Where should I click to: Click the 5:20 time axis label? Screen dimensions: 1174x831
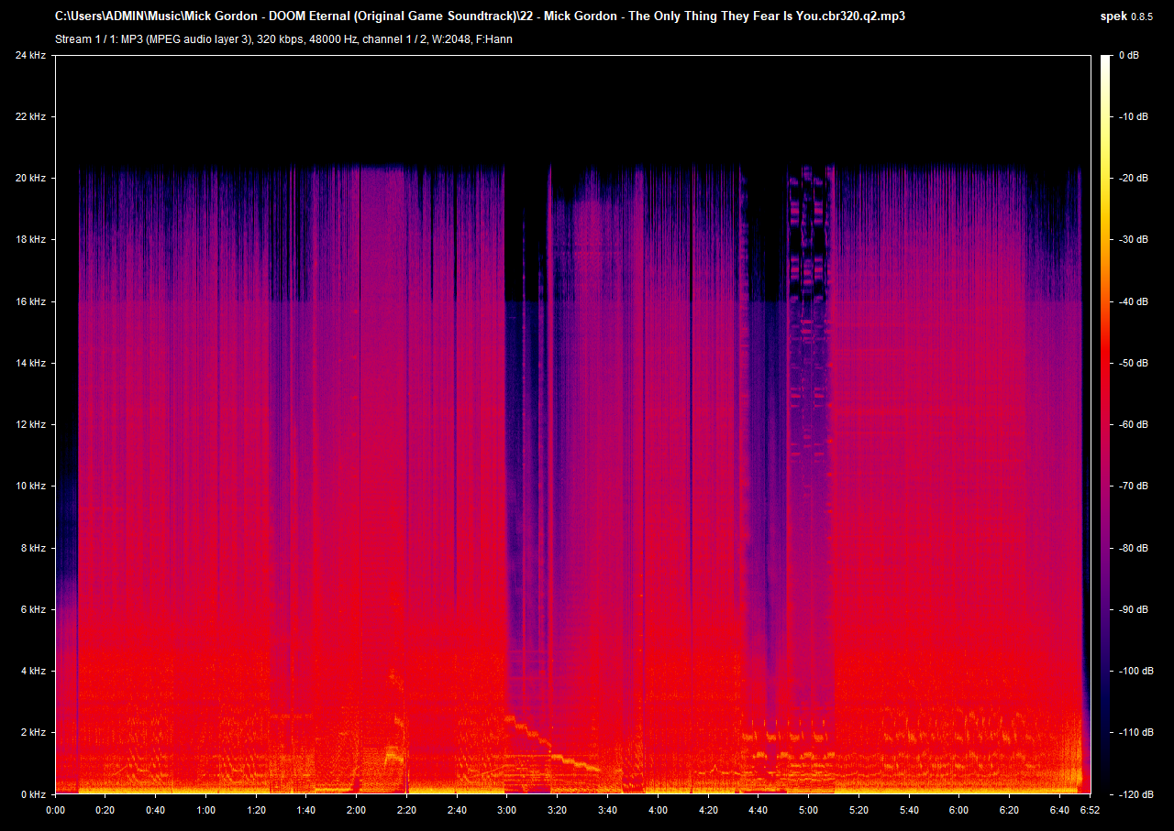click(858, 811)
